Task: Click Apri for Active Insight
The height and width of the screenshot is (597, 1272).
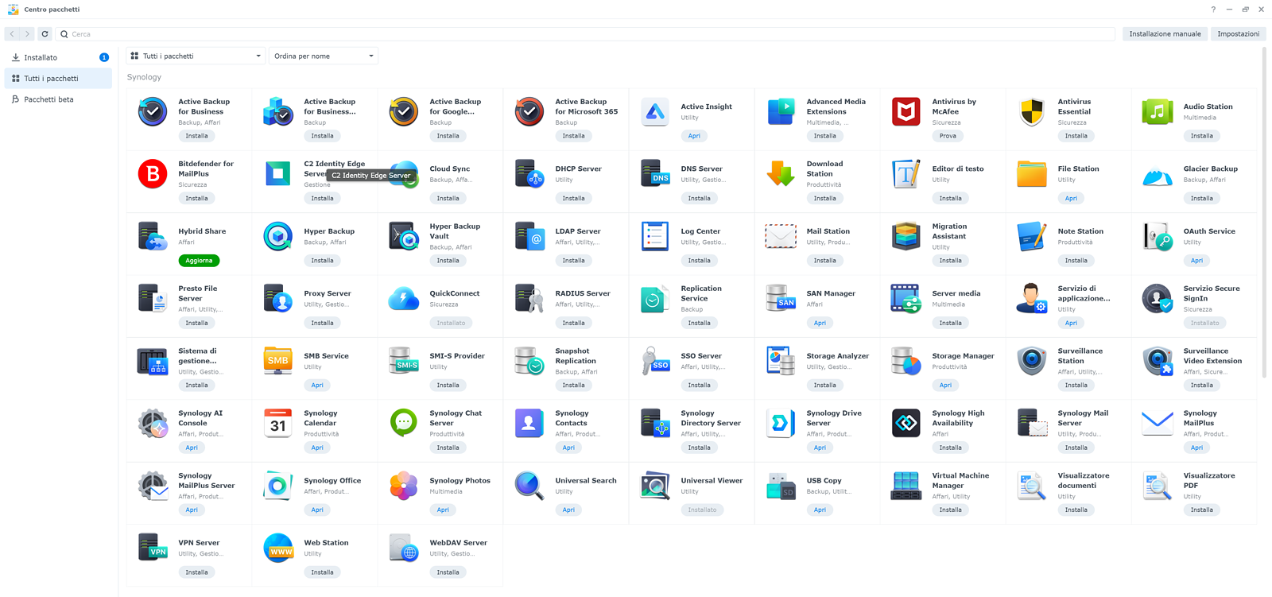Action: tap(694, 136)
